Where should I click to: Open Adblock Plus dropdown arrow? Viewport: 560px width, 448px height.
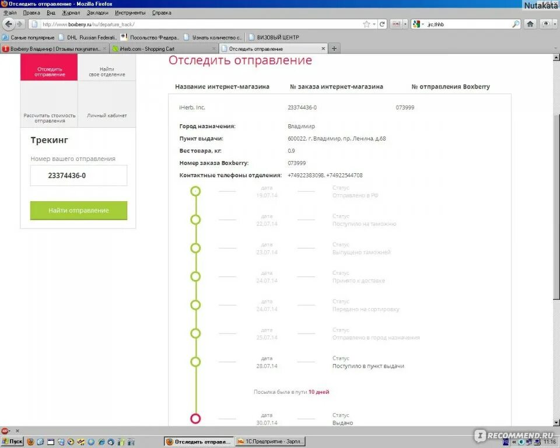pos(10,431)
